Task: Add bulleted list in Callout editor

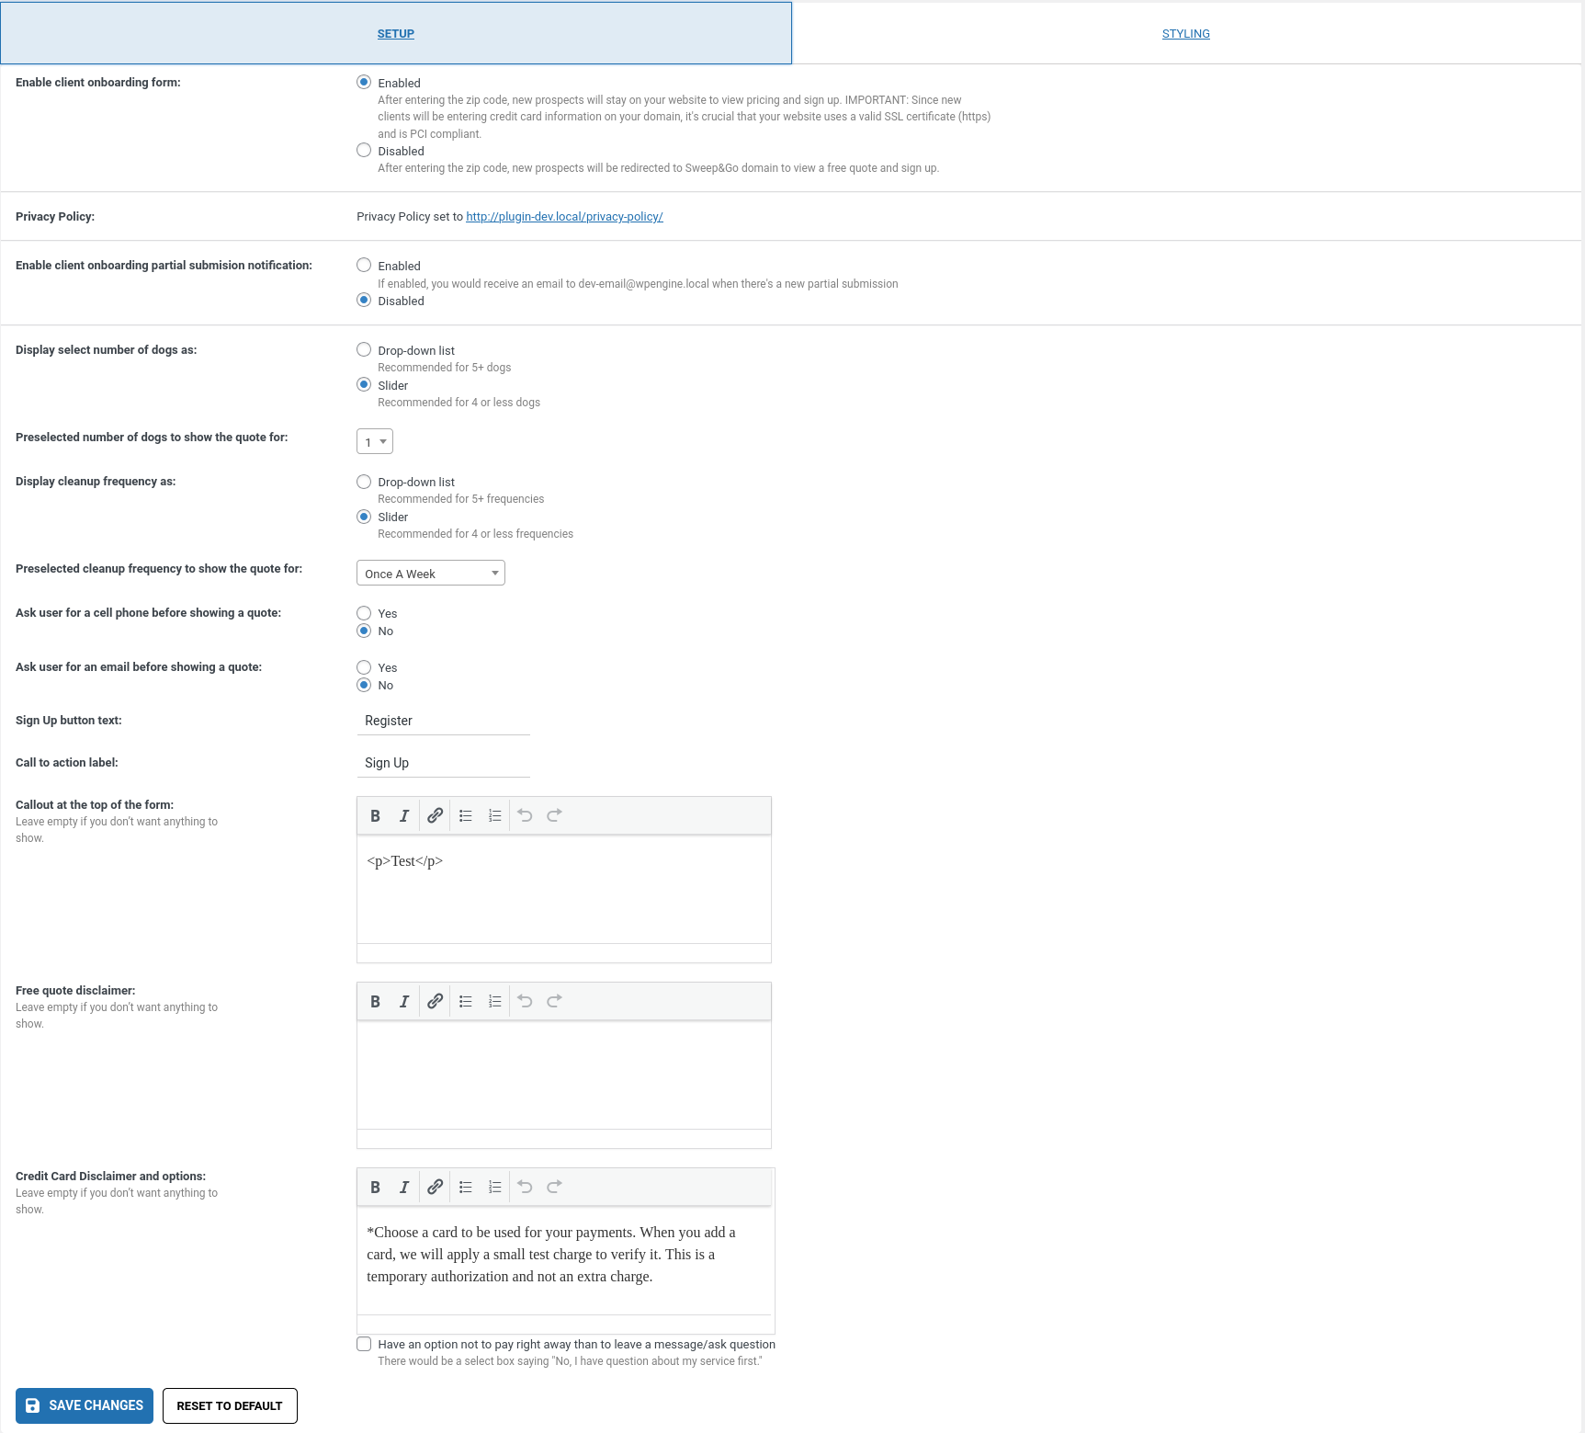Action: coord(466,816)
